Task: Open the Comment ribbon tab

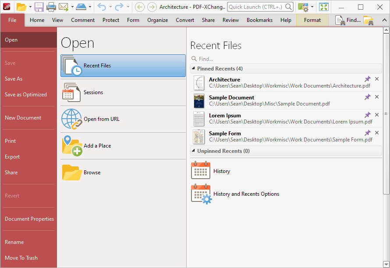Action: click(83, 20)
